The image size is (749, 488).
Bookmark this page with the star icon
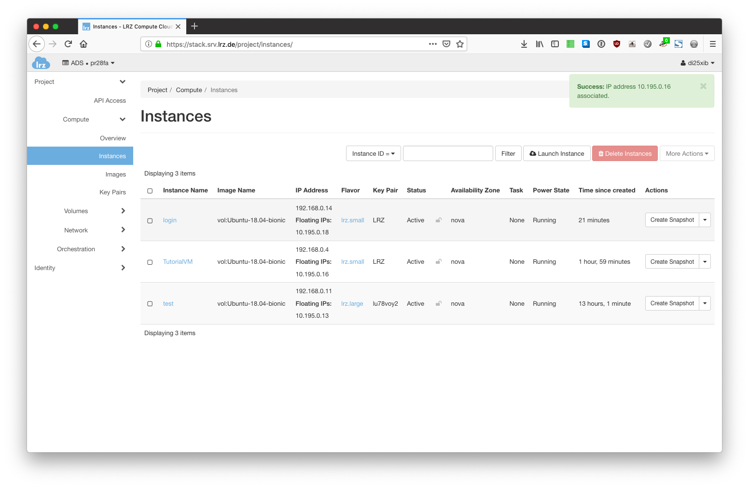[460, 44]
